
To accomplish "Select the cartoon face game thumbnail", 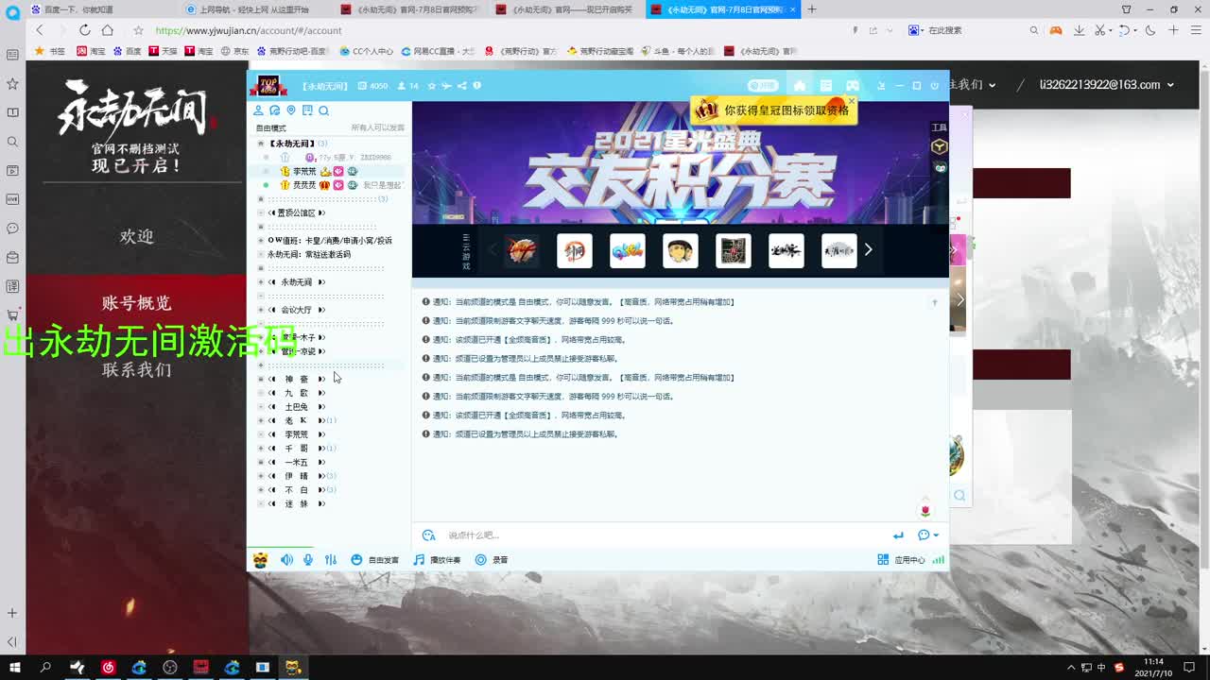I will point(681,250).
